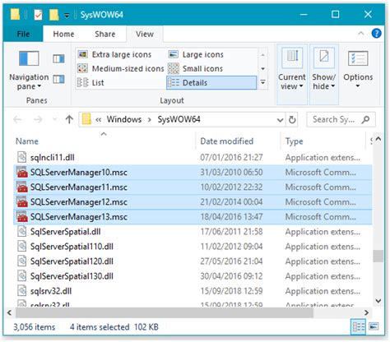Switch to large thumbnails via status bar
Viewport: 390px width, 342px height.
tap(374, 326)
